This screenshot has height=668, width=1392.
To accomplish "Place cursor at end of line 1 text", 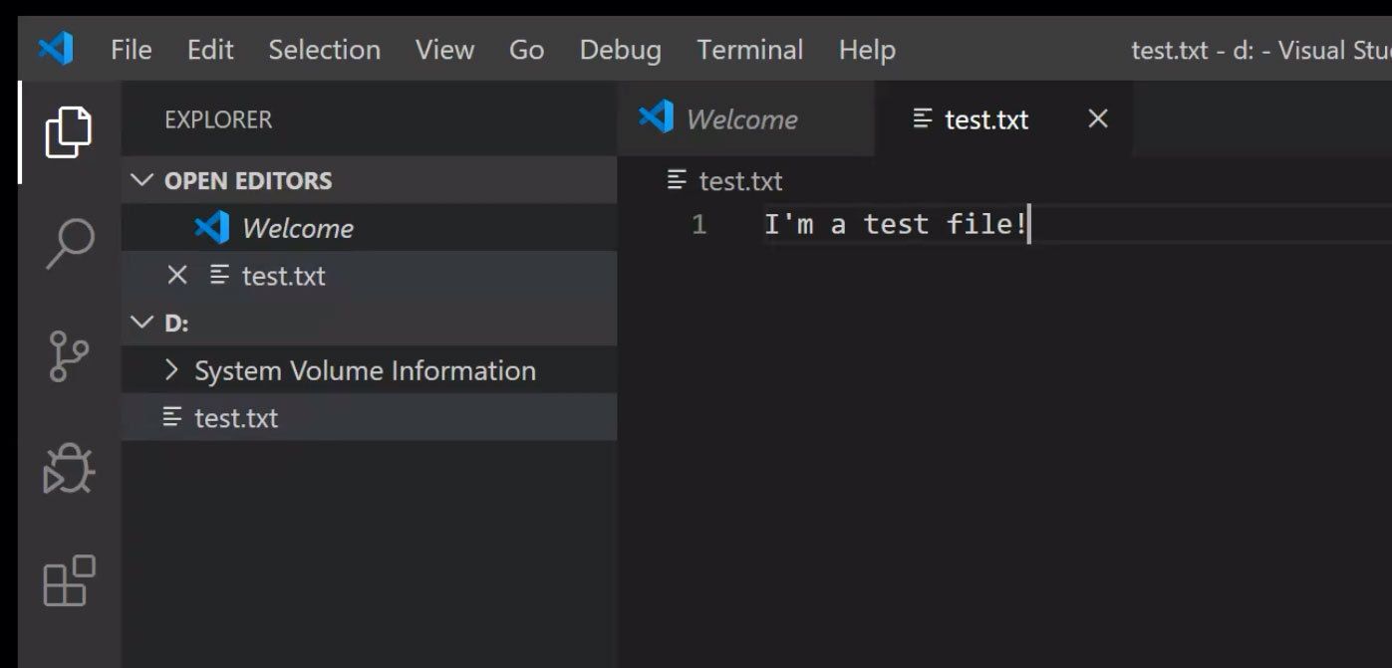I will point(1031,223).
